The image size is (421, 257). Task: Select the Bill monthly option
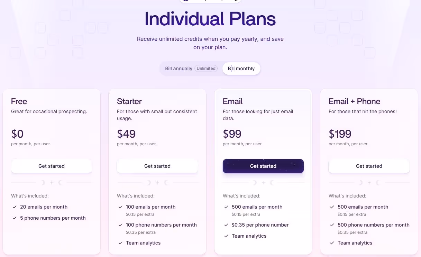tap(241, 68)
